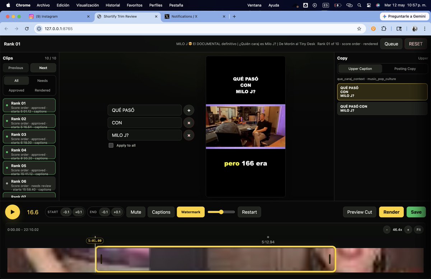The image size is (431, 279).
Task: Click the yellow play button
Action: point(13,212)
